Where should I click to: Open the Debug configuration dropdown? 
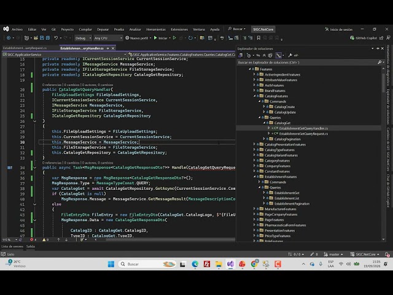pyautogui.click(x=83, y=38)
